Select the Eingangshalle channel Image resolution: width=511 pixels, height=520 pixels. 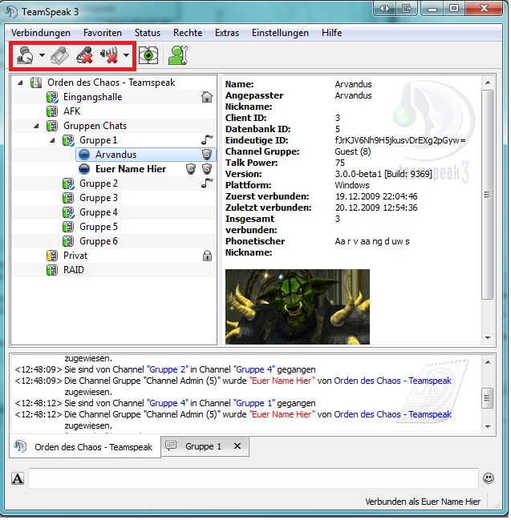(92, 97)
